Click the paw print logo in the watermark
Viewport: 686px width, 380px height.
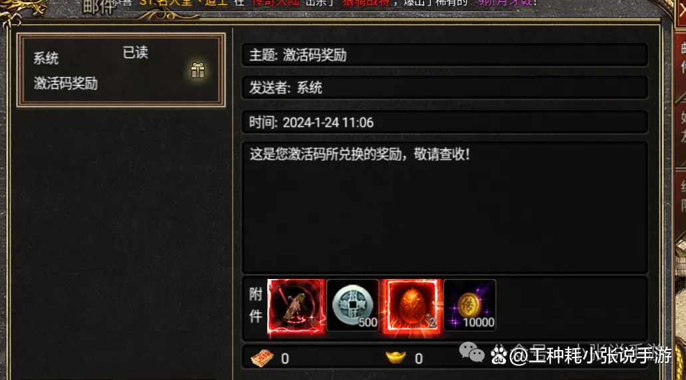pos(499,355)
